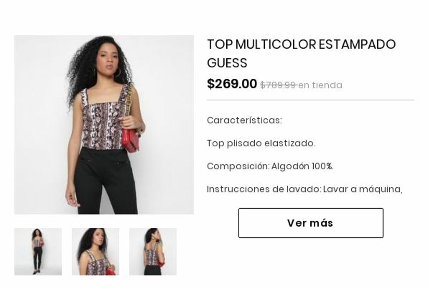The height and width of the screenshot is (289, 428).
Task: Click the patterned top in main photo
Action: (x=104, y=120)
